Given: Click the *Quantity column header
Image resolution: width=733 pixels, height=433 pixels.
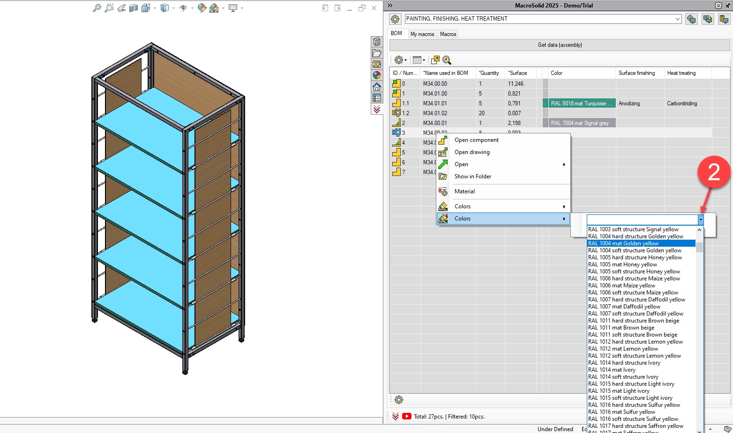Looking at the screenshot, I should click(x=490, y=73).
